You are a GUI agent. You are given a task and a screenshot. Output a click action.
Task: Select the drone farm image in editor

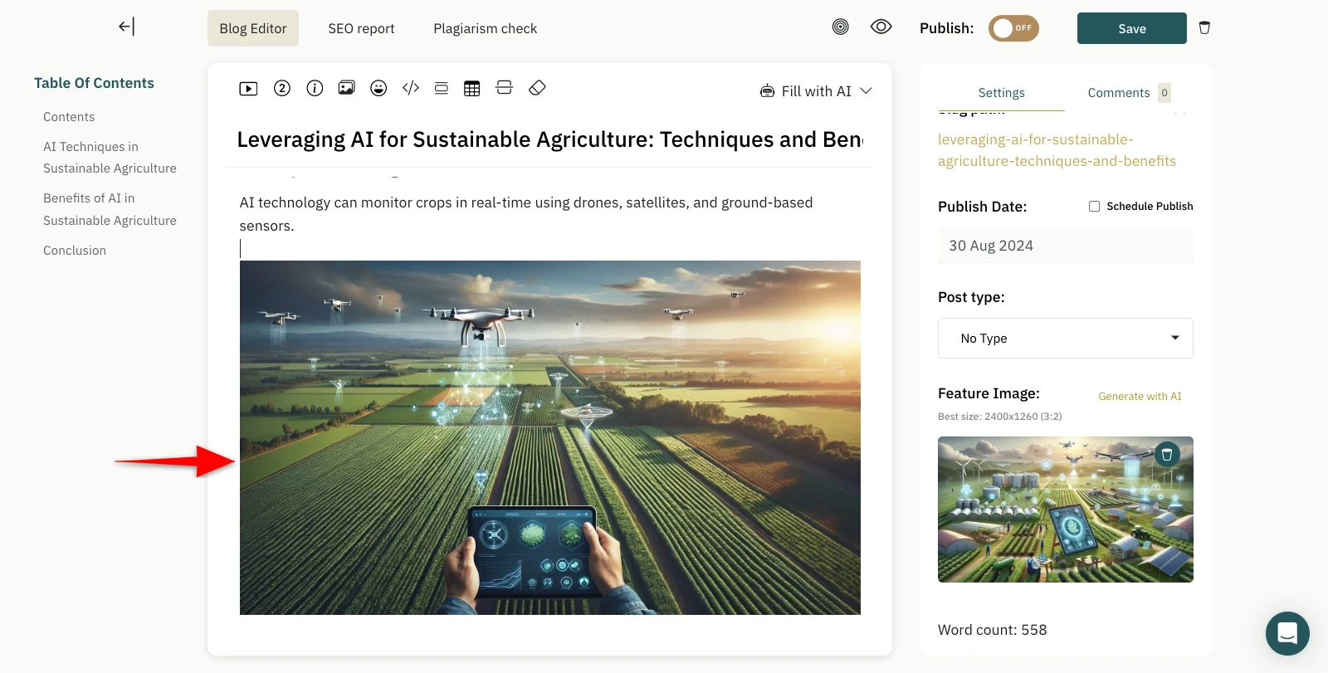tap(550, 438)
